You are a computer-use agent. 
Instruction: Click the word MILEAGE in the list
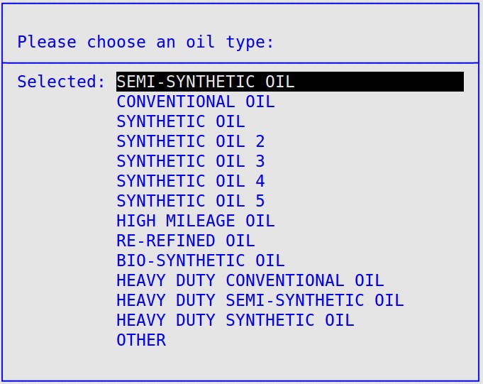tap(201, 221)
